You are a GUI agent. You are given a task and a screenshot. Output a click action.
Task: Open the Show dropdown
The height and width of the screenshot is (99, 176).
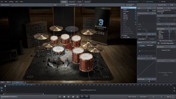172,5
